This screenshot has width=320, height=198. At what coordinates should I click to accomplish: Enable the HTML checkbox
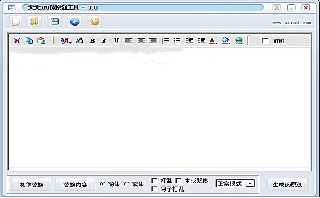[x=265, y=40]
